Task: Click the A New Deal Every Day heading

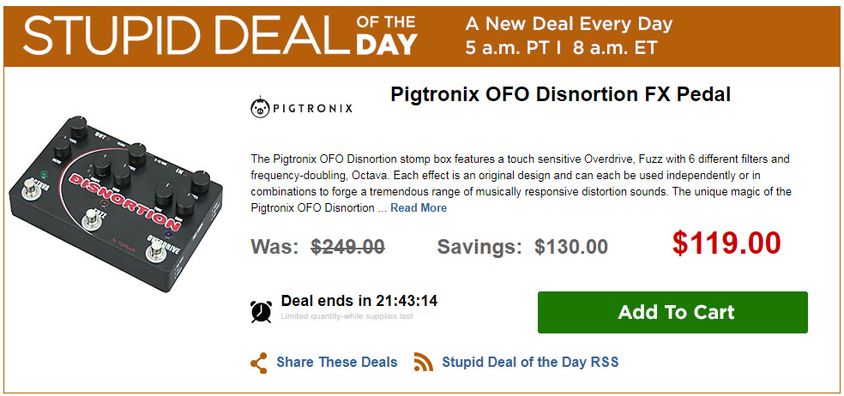Action: (x=569, y=23)
